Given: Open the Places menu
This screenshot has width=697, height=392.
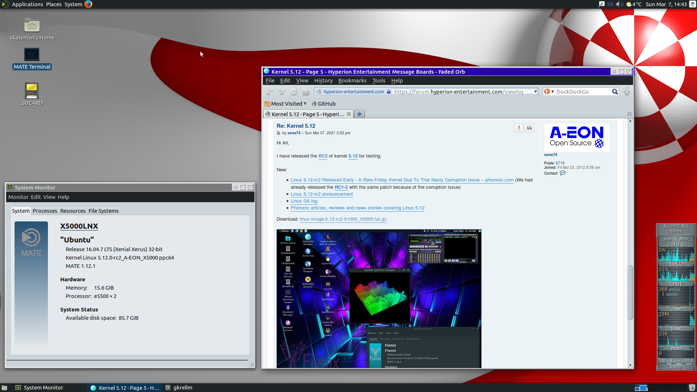Looking at the screenshot, I should [x=54, y=4].
